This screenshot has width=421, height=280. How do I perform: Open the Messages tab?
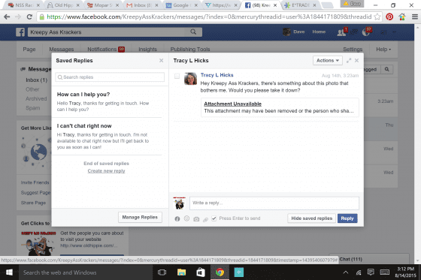(61, 50)
